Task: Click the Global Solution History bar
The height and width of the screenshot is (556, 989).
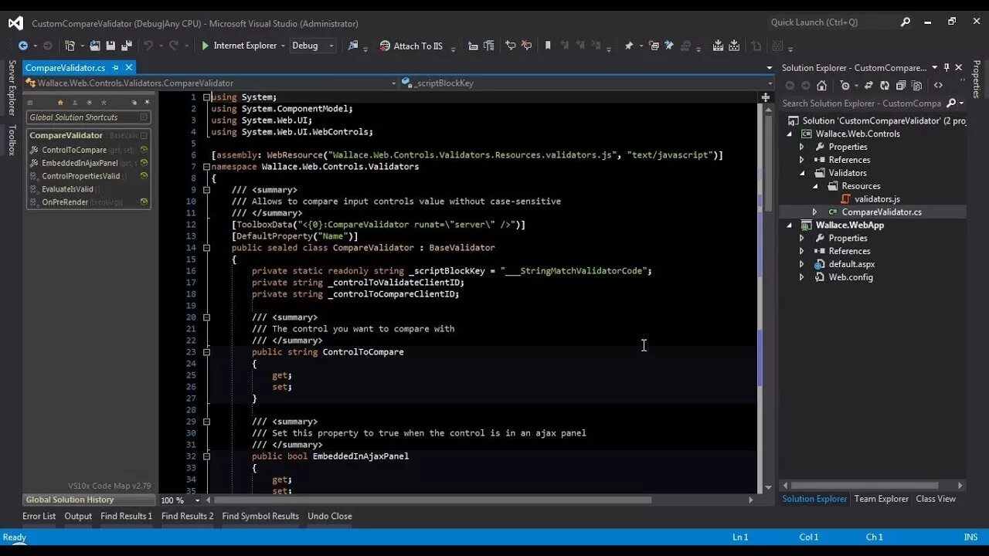Action: pos(88,500)
